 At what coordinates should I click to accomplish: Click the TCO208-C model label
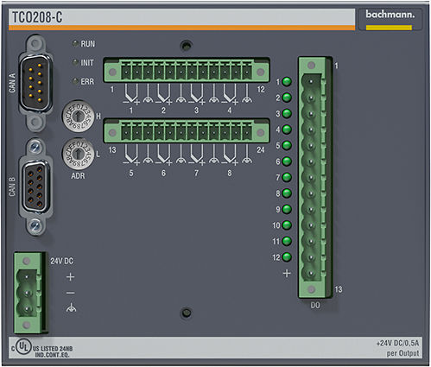[37, 17]
